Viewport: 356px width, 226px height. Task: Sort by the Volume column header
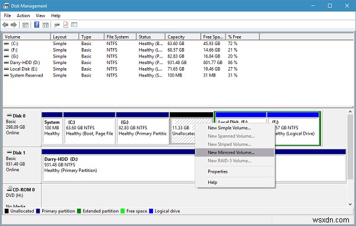click(27, 37)
